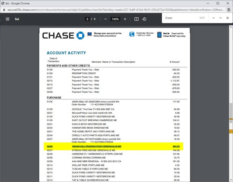The width and height of the screenshot is (233, 182).
Task: Click 'HARMONS FL* HARMONSFLO STRIPE.COM ME'
Action: click(97, 154)
